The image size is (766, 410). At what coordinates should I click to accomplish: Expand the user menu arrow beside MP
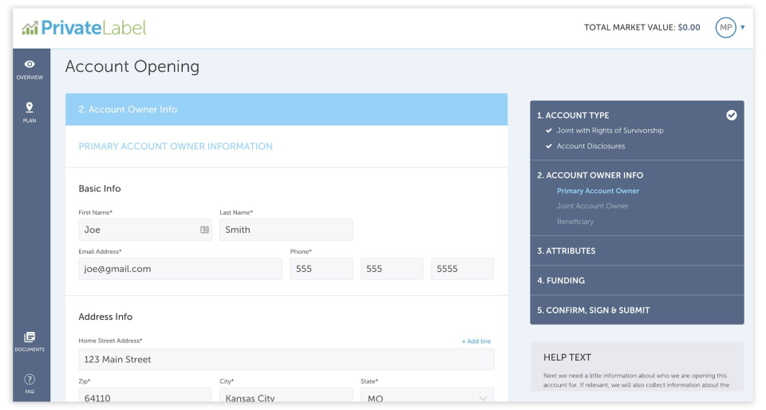pos(743,27)
